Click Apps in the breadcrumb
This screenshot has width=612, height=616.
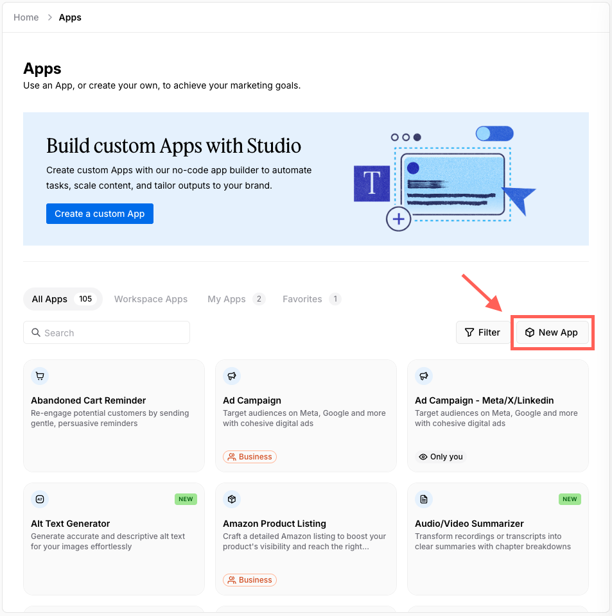coord(70,17)
